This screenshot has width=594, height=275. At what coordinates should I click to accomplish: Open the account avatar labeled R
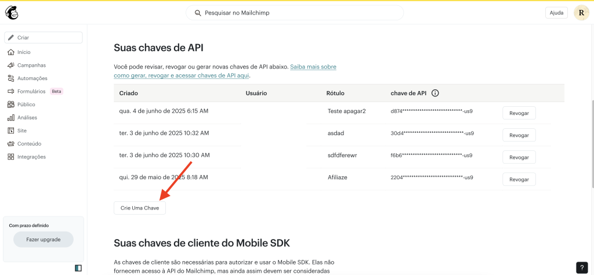(581, 13)
